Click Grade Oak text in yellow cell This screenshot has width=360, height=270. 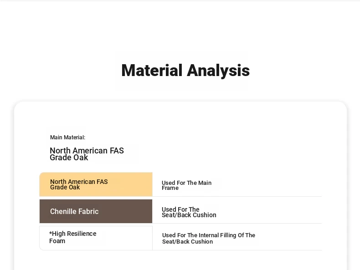65,188
